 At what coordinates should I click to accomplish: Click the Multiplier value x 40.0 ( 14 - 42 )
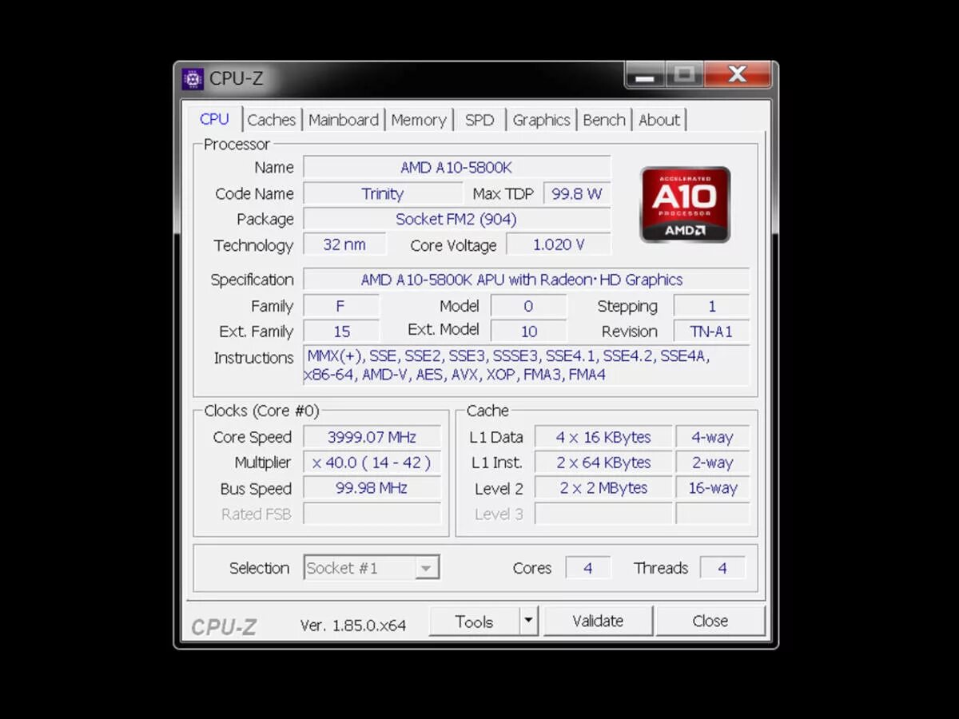click(372, 463)
